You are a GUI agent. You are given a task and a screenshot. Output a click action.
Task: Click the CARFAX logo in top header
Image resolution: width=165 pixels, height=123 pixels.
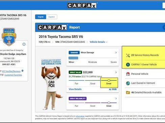[x=82, y=5]
